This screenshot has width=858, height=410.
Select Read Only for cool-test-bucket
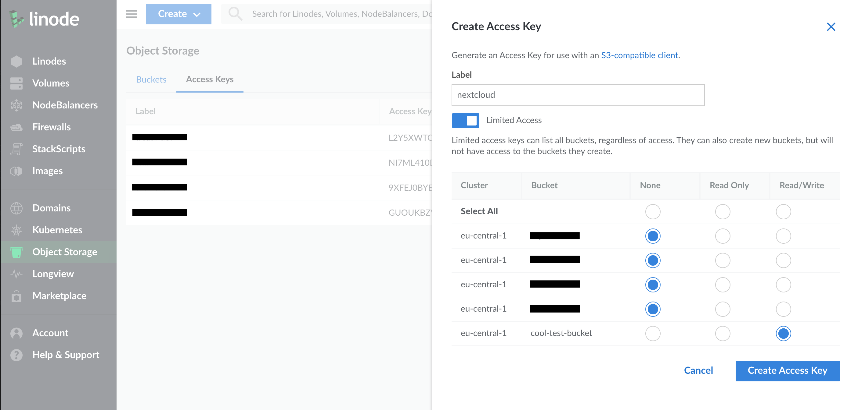[723, 334]
